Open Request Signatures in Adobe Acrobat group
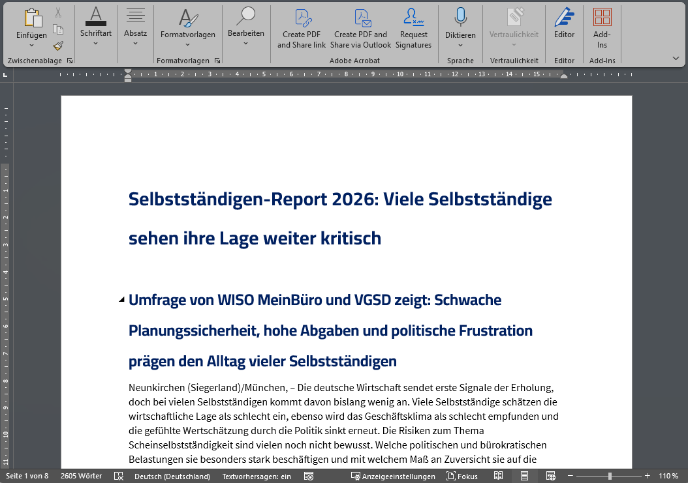 [413, 29]
